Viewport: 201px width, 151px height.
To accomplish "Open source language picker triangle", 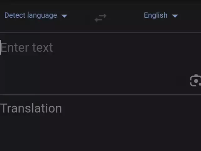I will (x=64, y=16).
